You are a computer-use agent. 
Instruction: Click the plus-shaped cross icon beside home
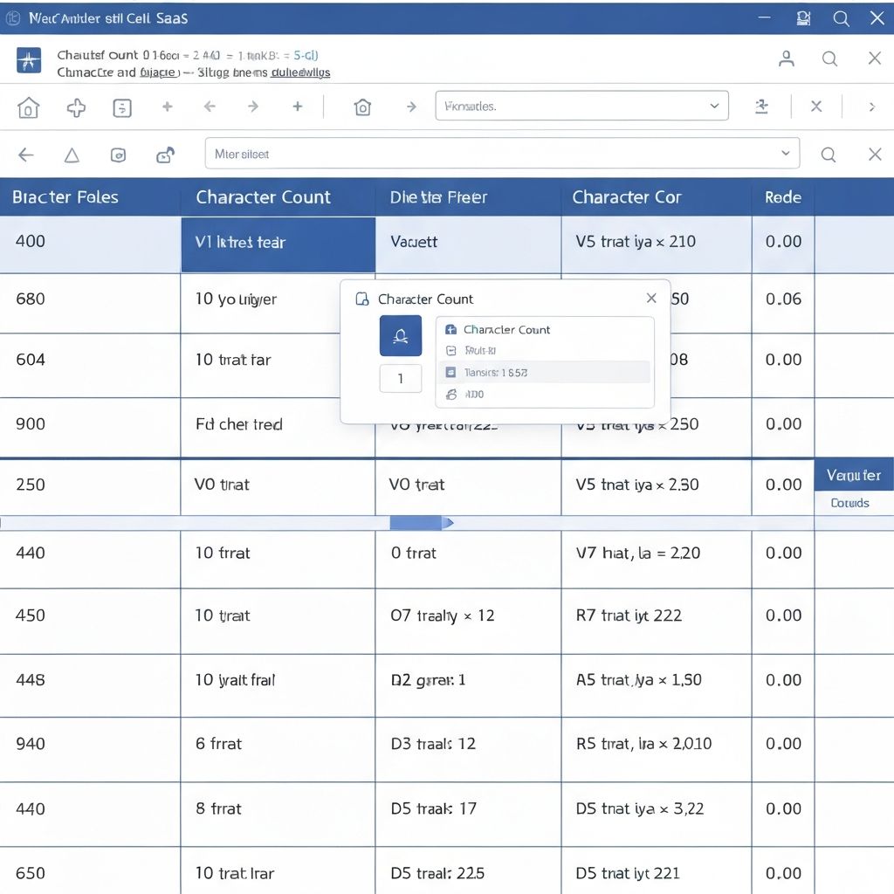[x=77, y=107]
